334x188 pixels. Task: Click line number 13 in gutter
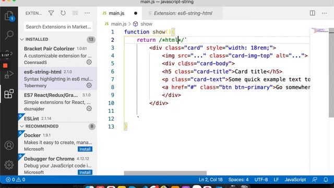tap(111, 126)
